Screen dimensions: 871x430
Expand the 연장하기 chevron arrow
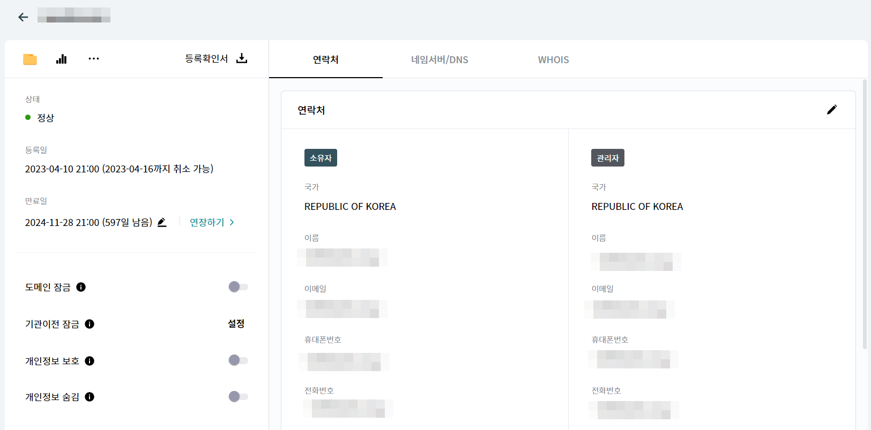tap(232, 222)
